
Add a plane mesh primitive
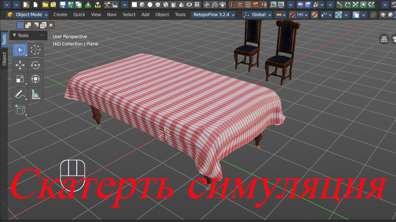[x=134, y=5]
